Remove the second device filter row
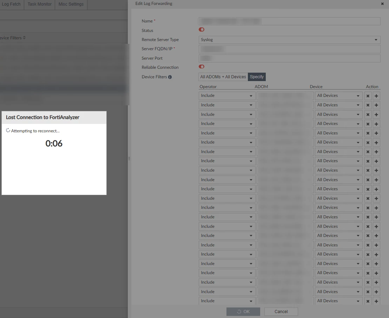The image size is (389, 318). click(368, 105)
